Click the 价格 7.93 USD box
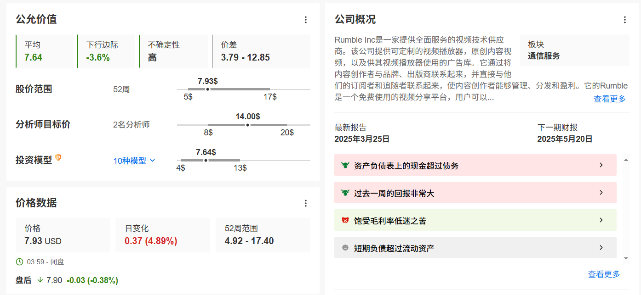The image size is (641, 295). [x=63, y=235]
